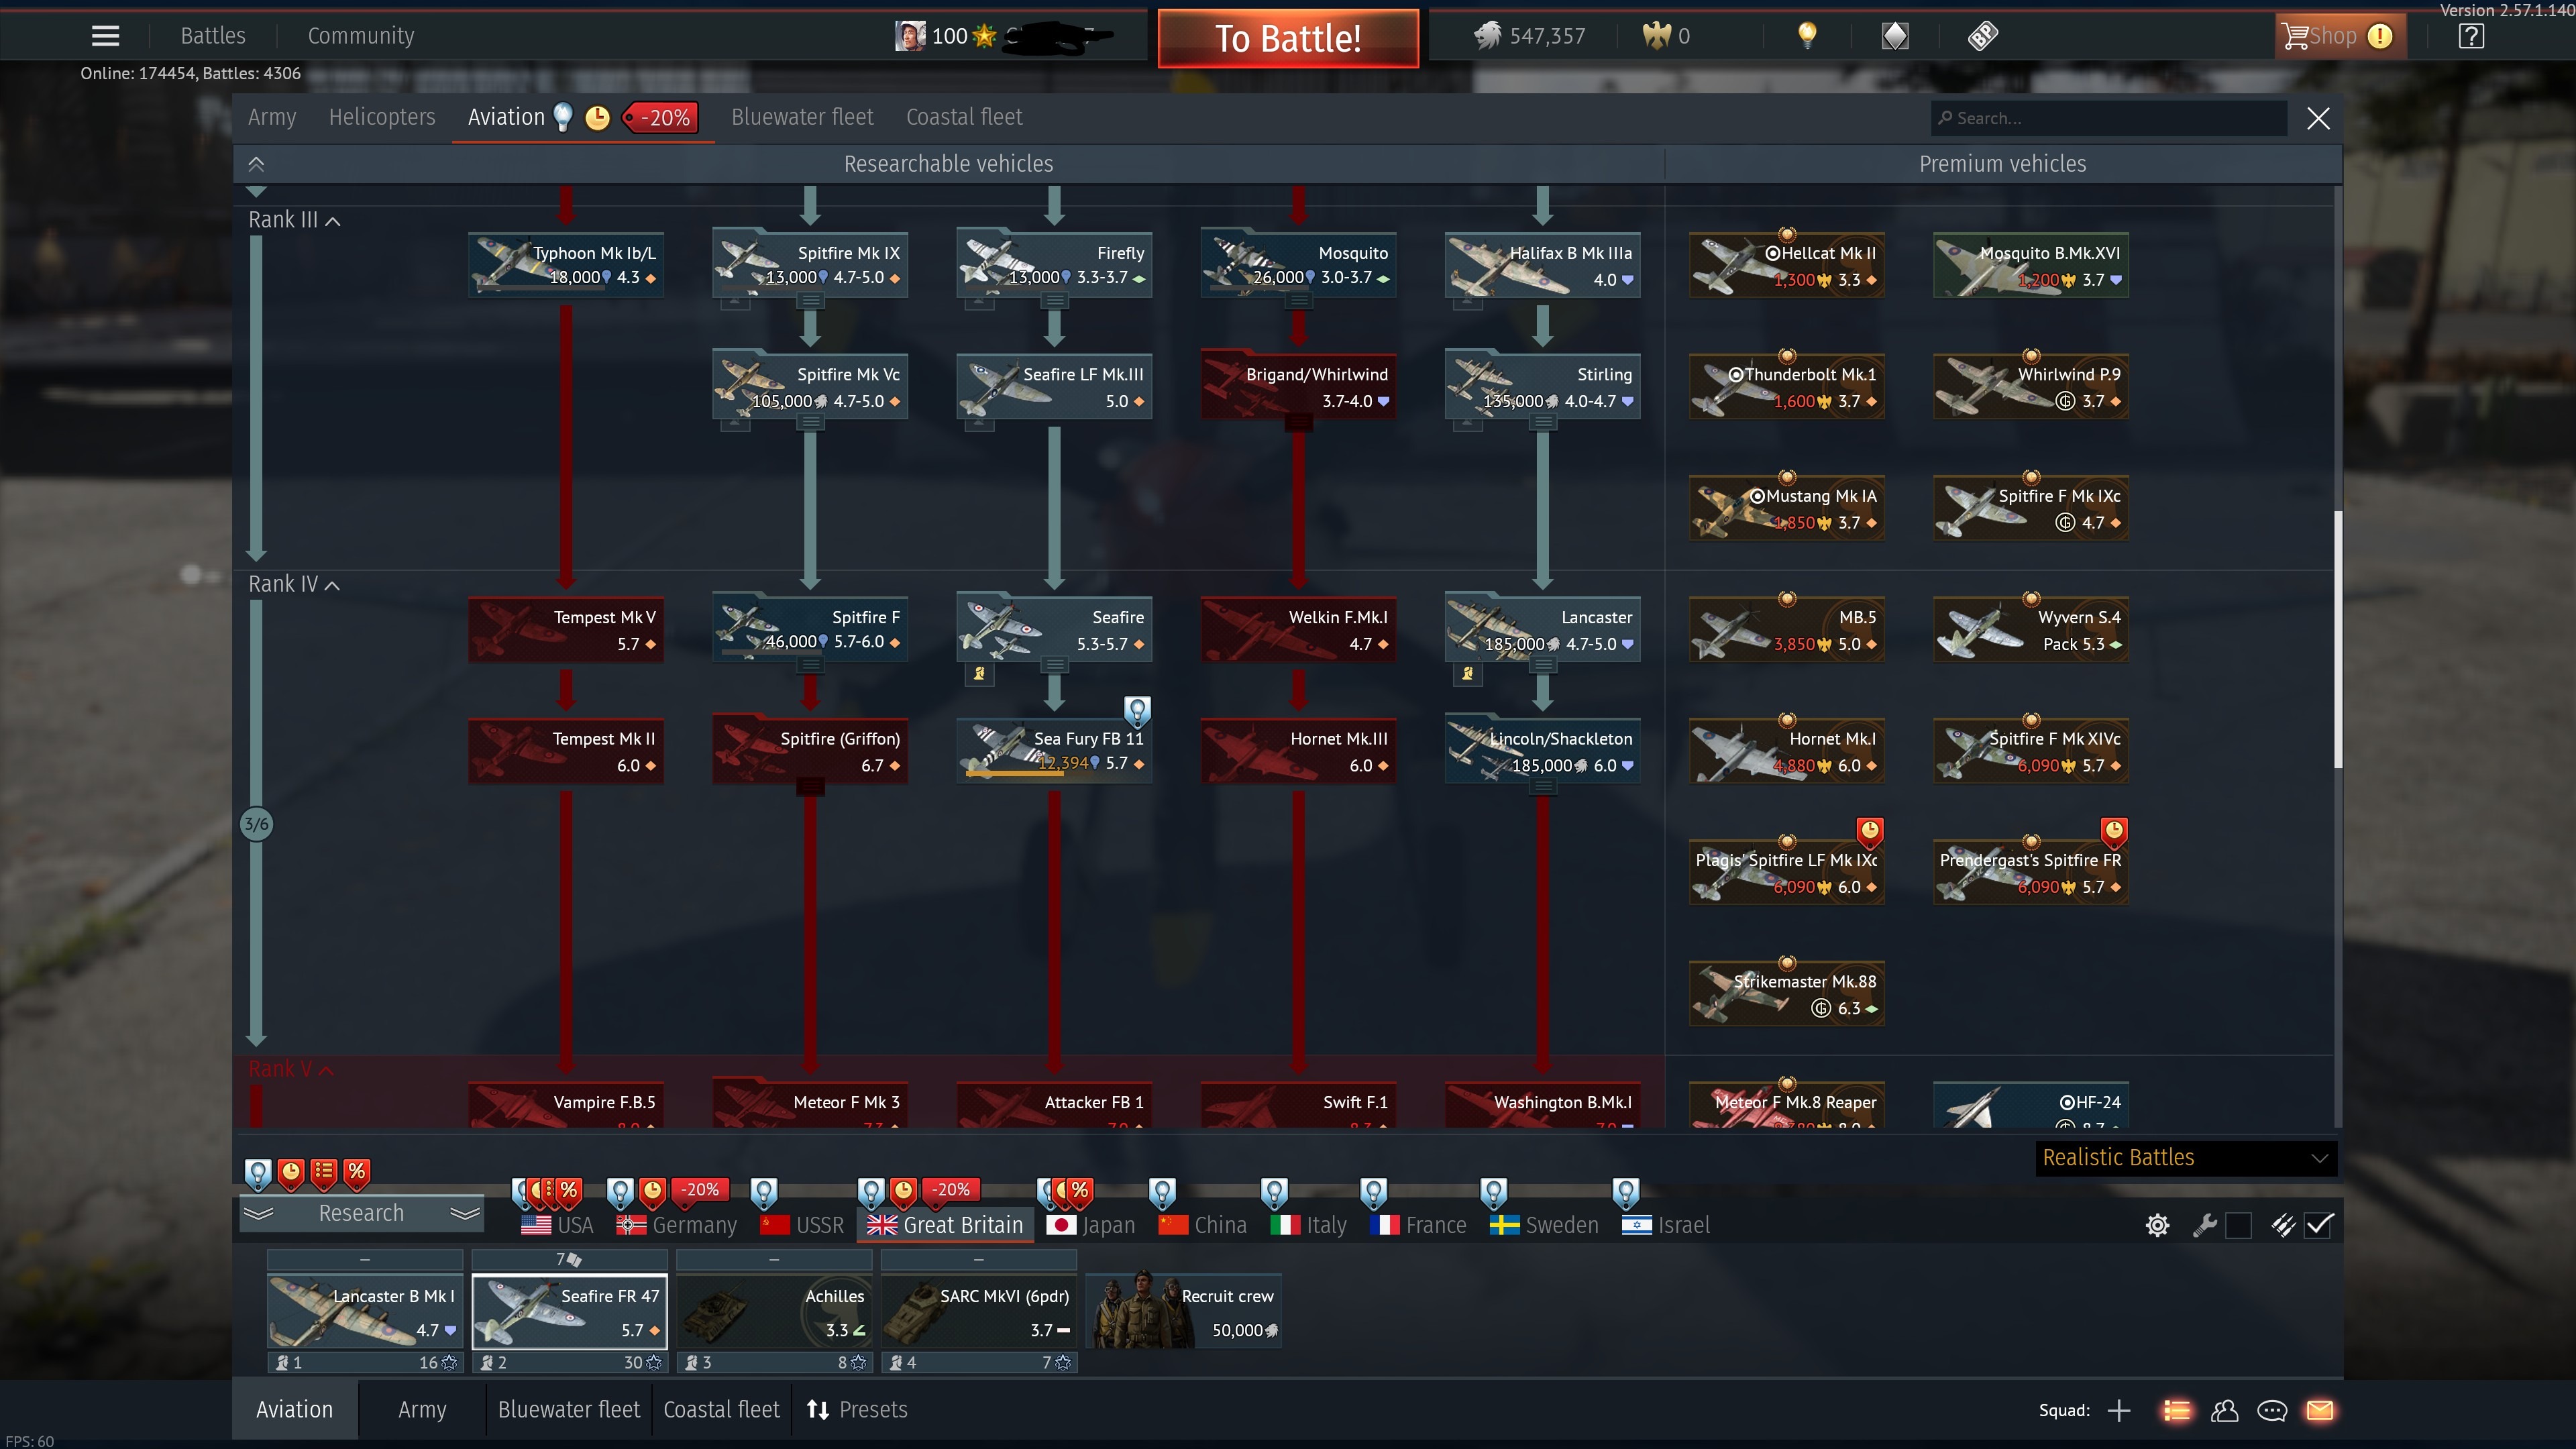Click the To Battle! button
Image resolution: width=2576 pixels, height=1449 pixels.
click(1288, 38)
